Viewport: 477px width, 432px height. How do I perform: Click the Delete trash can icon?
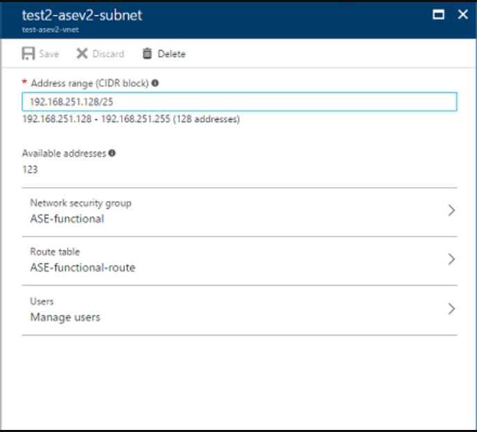[147, 53]
